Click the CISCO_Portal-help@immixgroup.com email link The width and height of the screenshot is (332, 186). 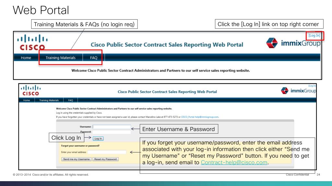click(x=200, y=117)
